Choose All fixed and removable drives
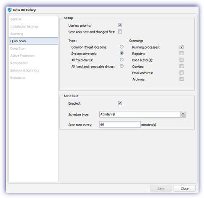204x198 pixels. coord(121,66)
